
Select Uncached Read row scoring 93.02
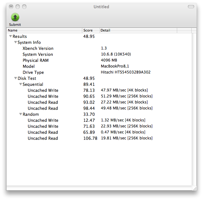click(x=99, y=102)
